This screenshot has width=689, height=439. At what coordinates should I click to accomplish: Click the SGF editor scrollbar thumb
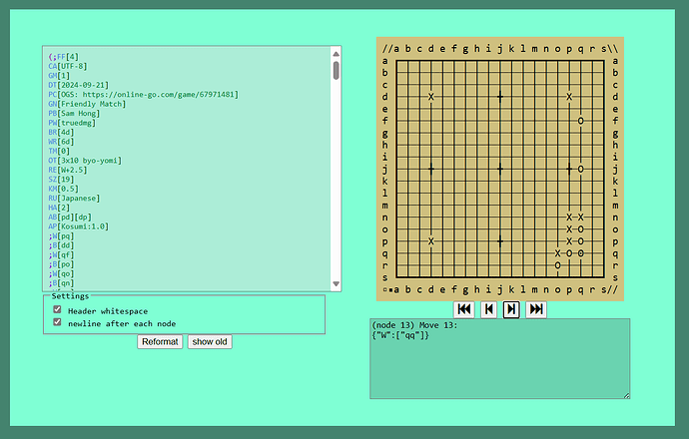[x=337, y=71]
